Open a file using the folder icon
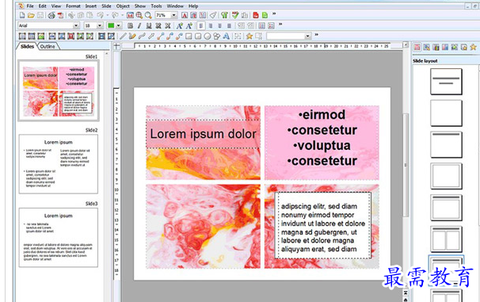This screenshot has height=302, width=480. (31, 15)
